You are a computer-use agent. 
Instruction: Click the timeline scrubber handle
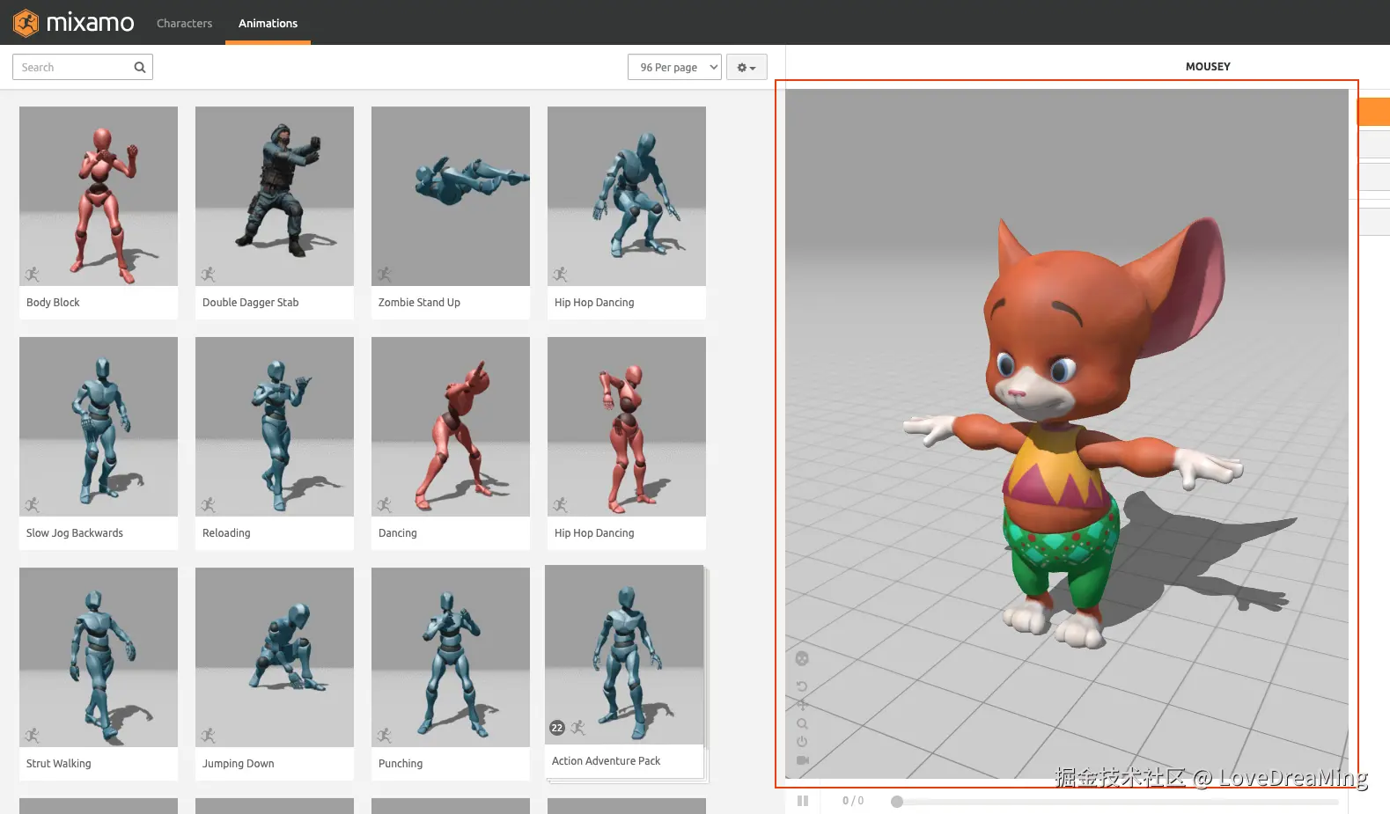(x=897, y=802)
